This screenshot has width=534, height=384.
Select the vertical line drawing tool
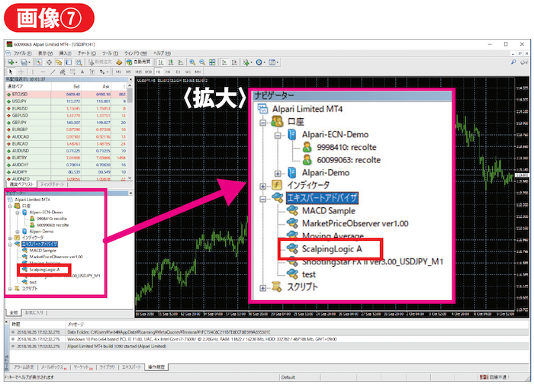[x=33, y=72]
